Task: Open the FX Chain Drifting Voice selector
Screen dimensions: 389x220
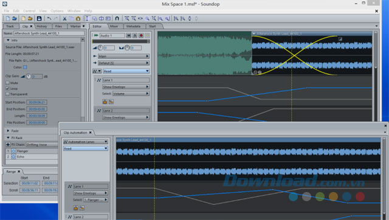Action: click(x=42, y=145)
